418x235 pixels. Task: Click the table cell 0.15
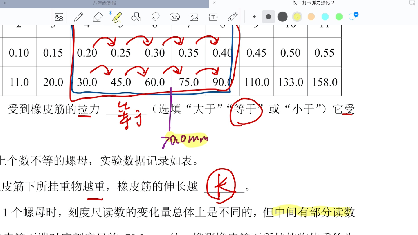[53, 53]
